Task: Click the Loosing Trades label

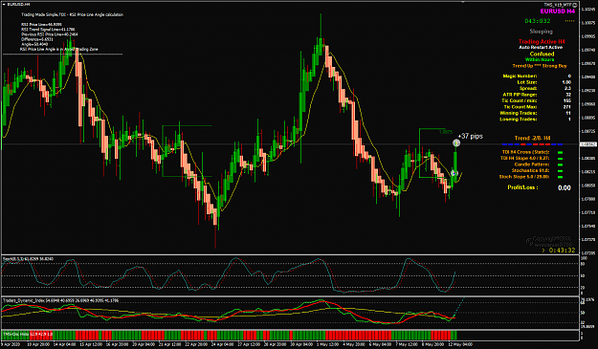Action: pos(519,120)
